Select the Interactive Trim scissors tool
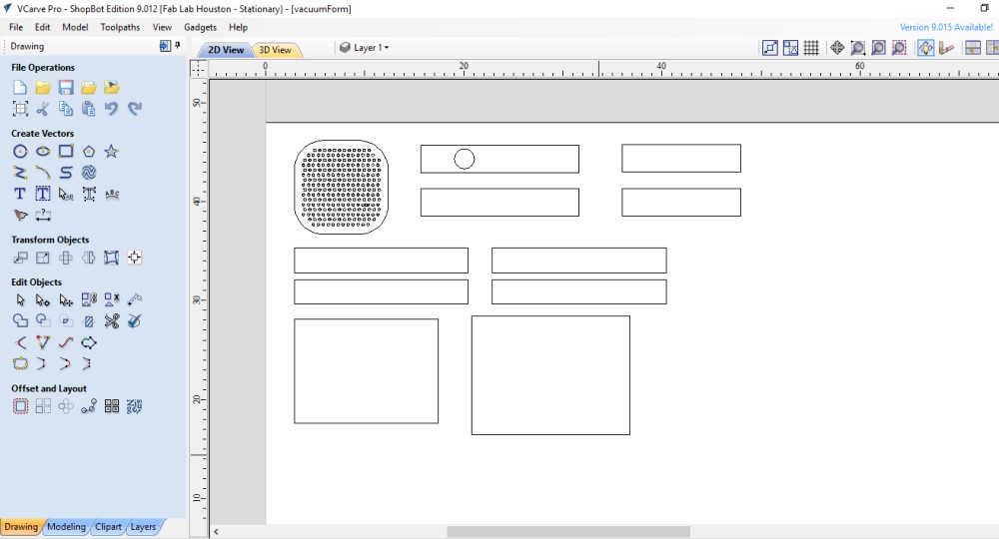The width and height of the screenshot is (999, 539). pos(112,321)
